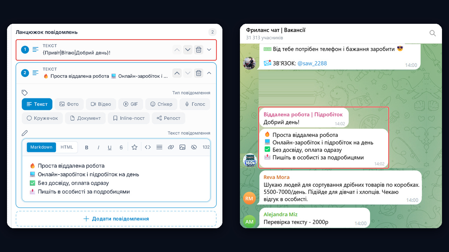Apply bold formatting in message editor

(87, 147)
